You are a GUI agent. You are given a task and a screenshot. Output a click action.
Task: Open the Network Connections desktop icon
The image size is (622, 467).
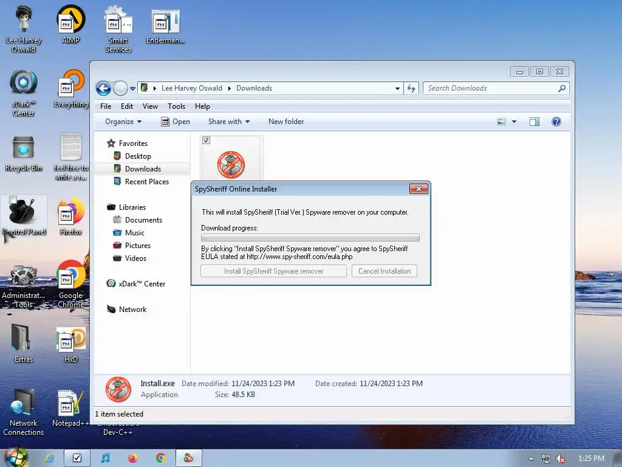[24, 412]
